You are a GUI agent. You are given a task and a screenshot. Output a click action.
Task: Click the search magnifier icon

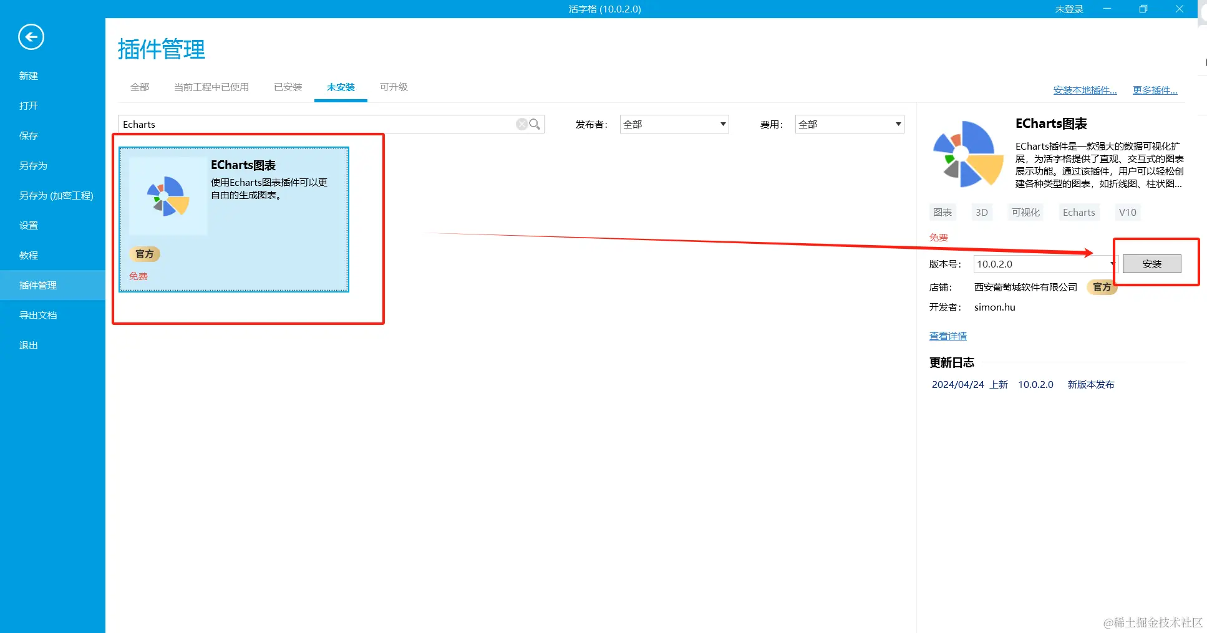(535, 124)
